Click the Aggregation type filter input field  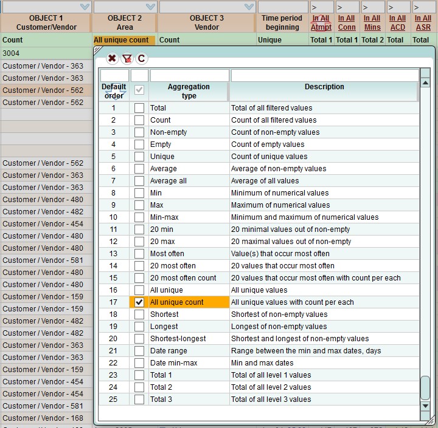point(189,75)
